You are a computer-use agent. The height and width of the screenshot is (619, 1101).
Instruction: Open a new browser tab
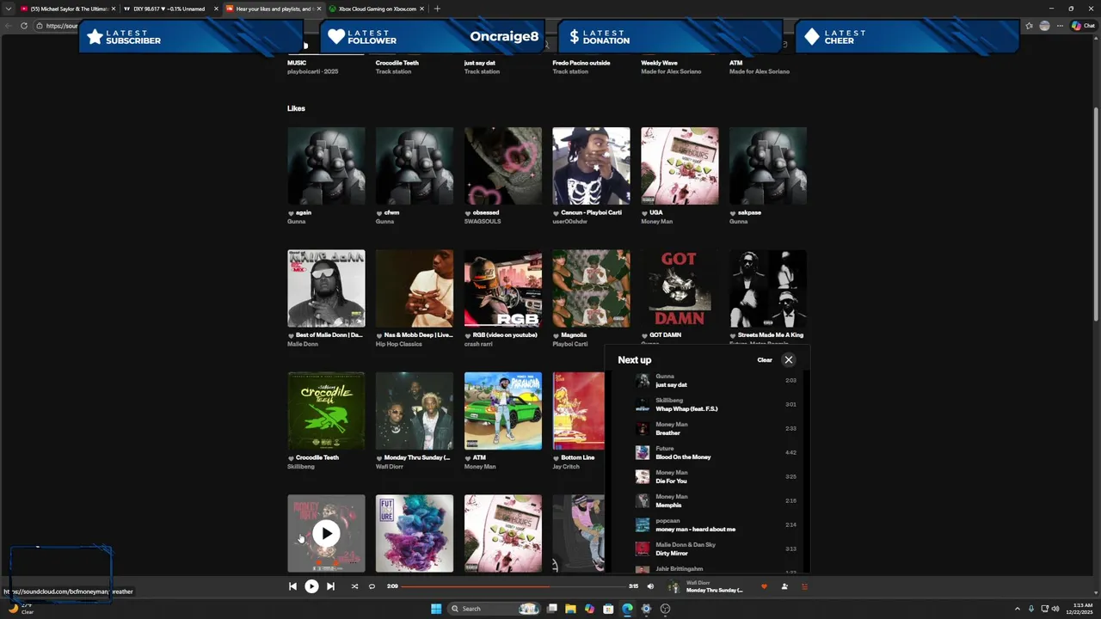tap(437, 9)
